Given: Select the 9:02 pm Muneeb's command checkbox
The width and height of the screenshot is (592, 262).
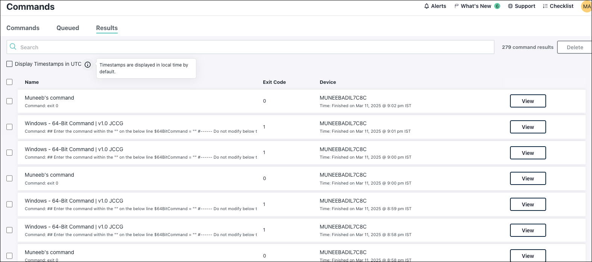Looking at the screenshot, I should coord(9,101).
